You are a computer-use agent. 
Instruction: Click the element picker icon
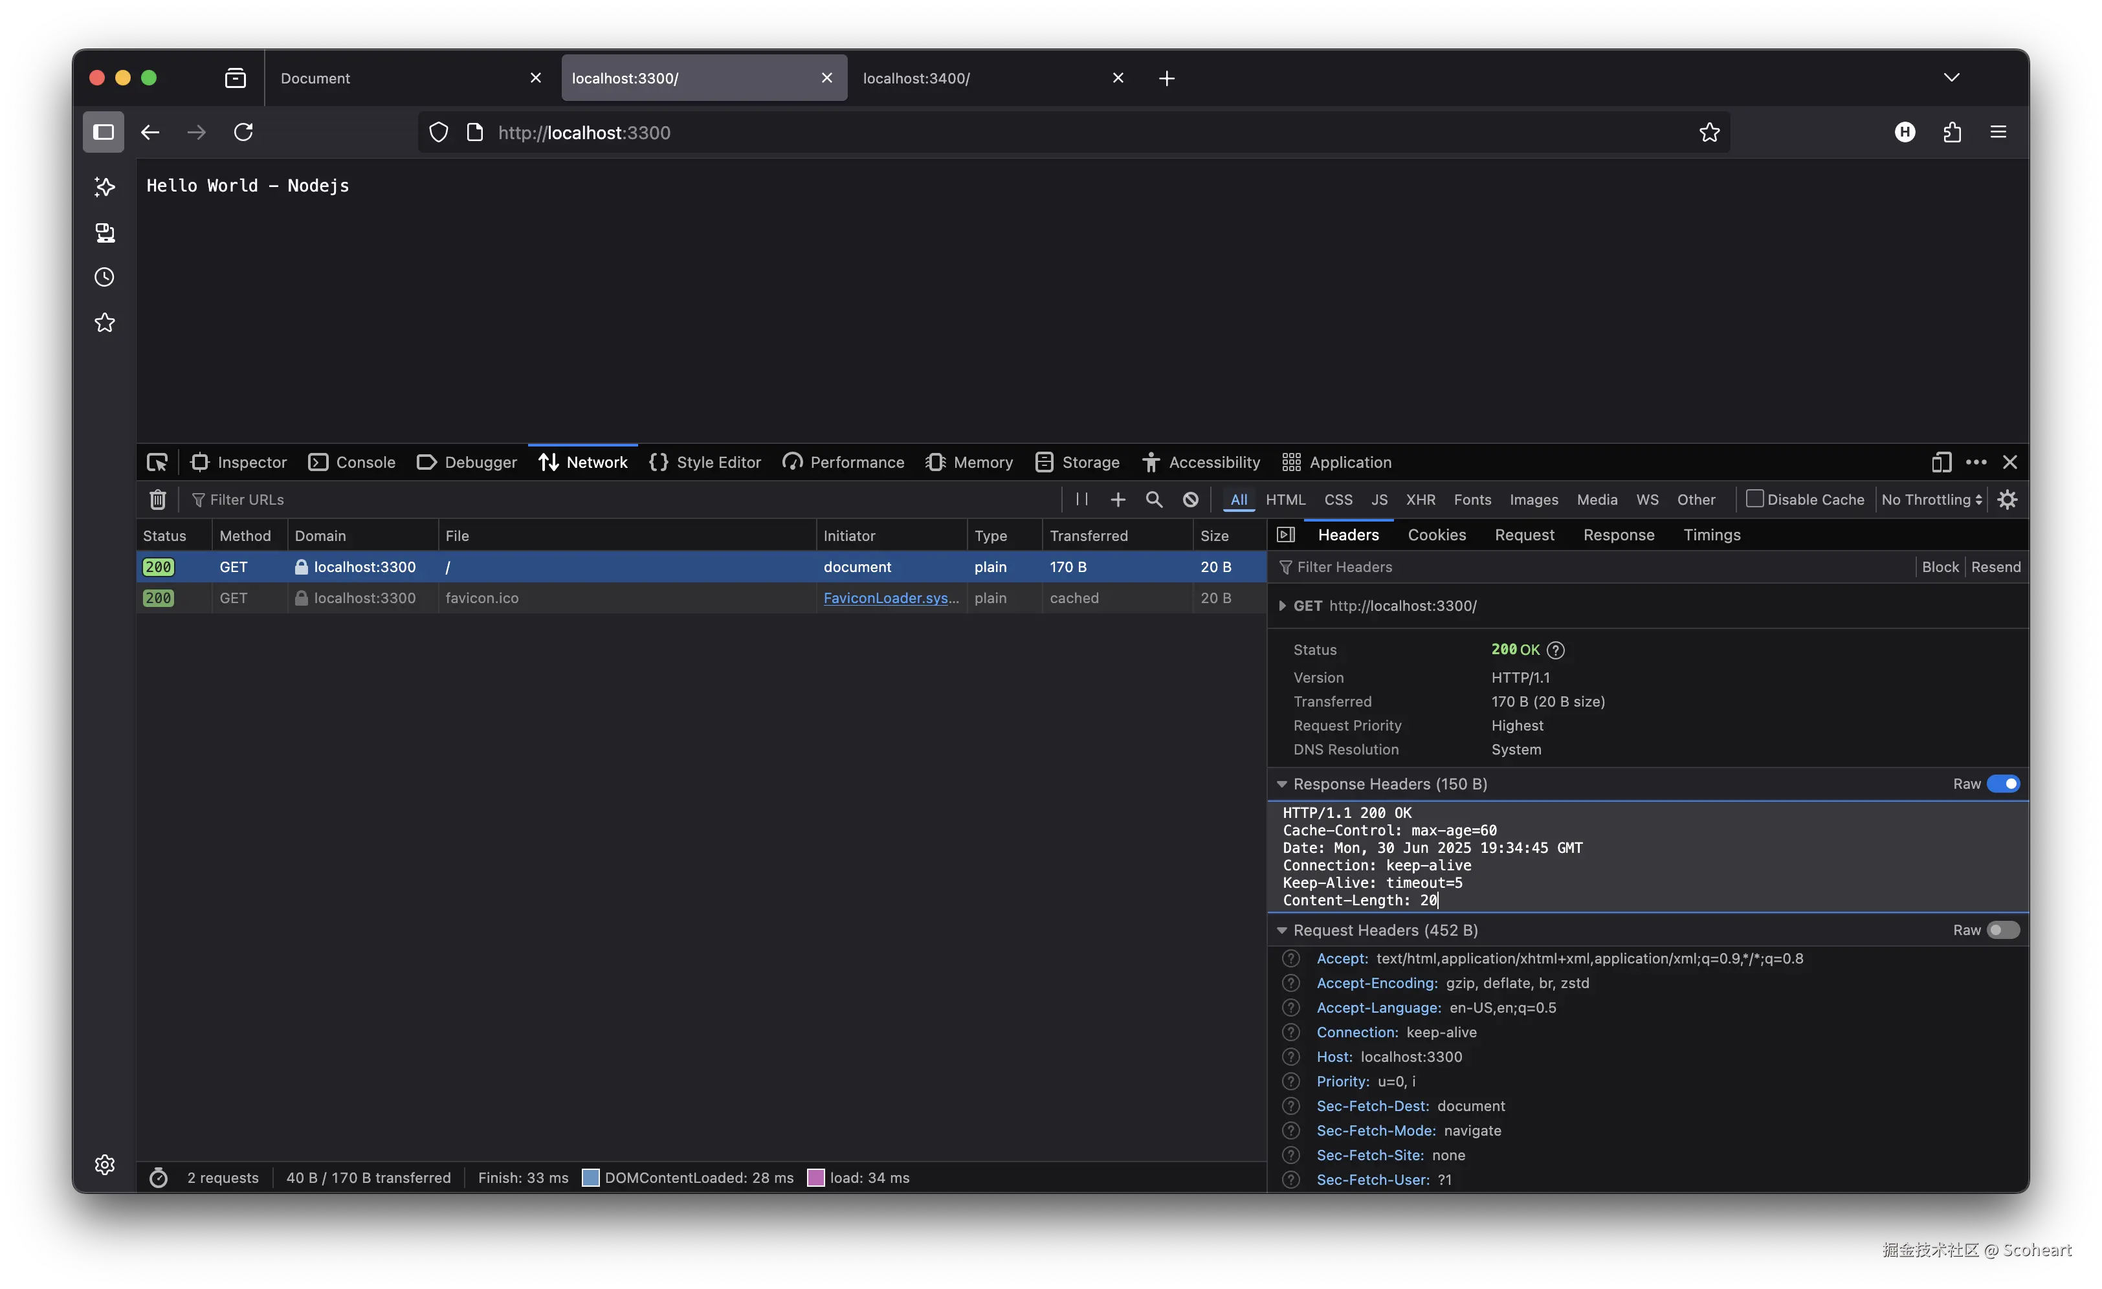pyautogui.click(x=157, y=463)
